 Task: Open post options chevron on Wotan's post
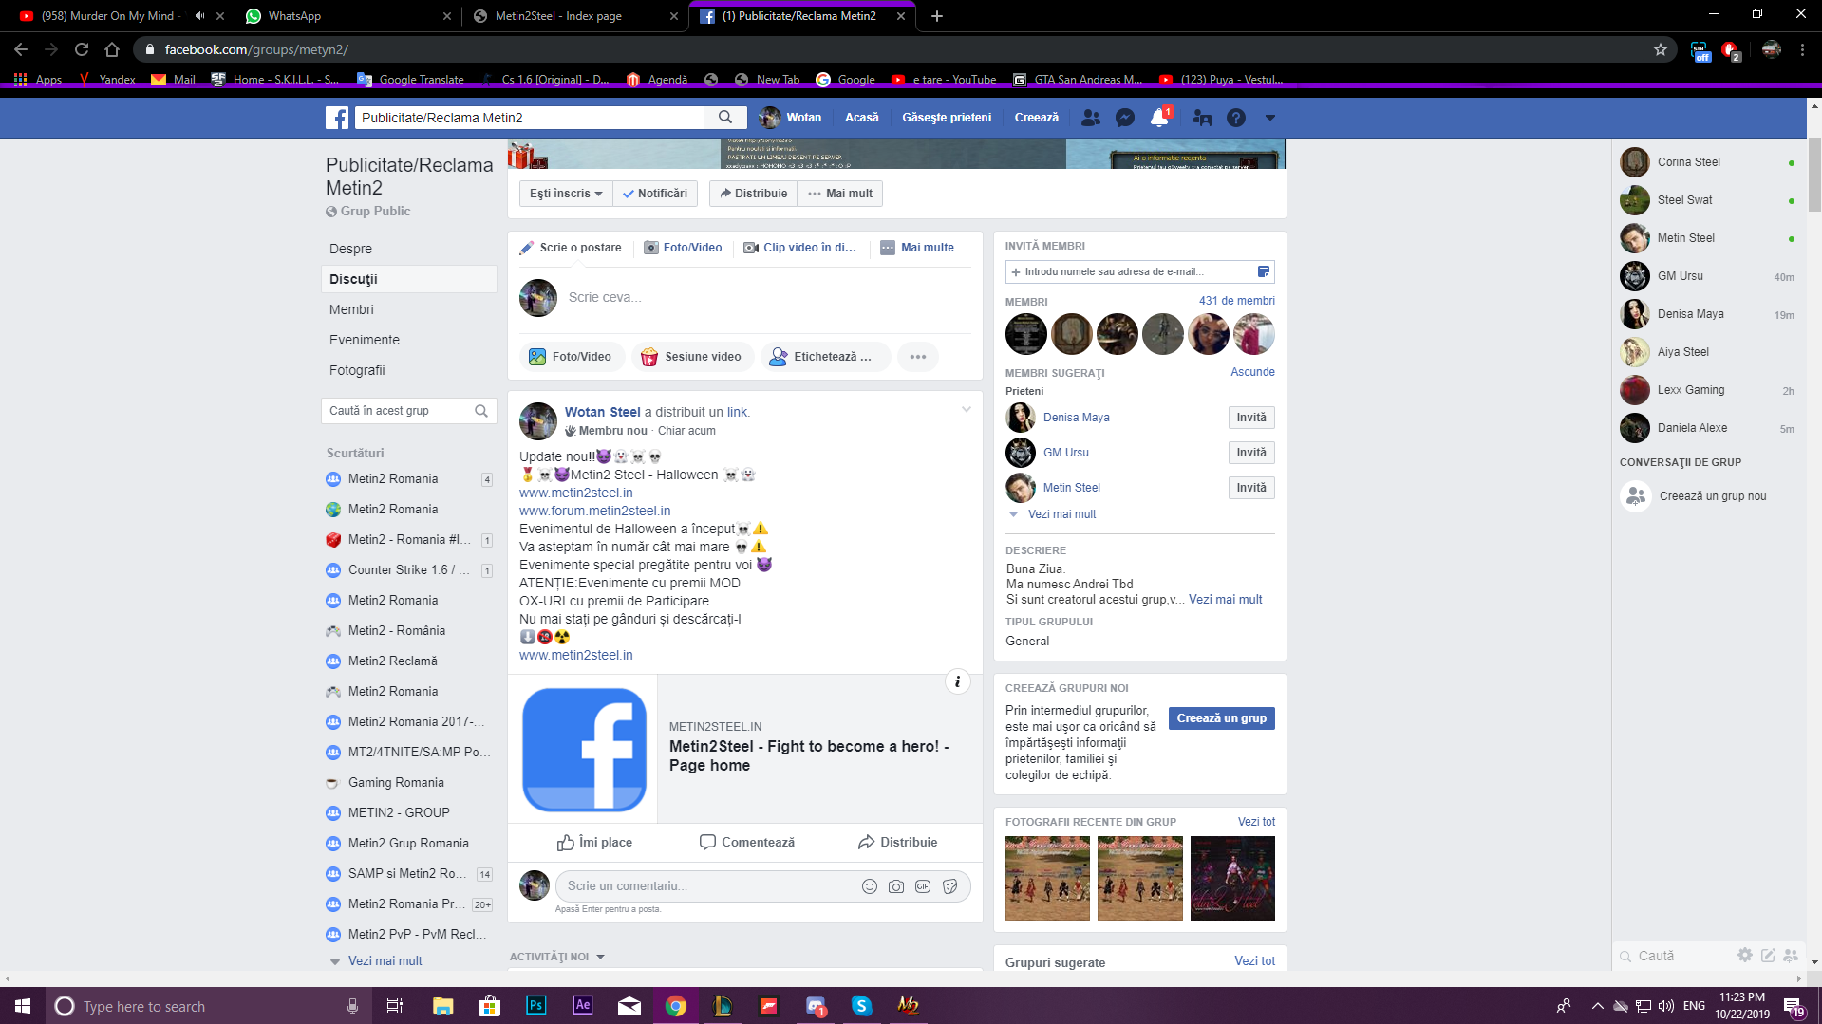click(x=966, y=410)
